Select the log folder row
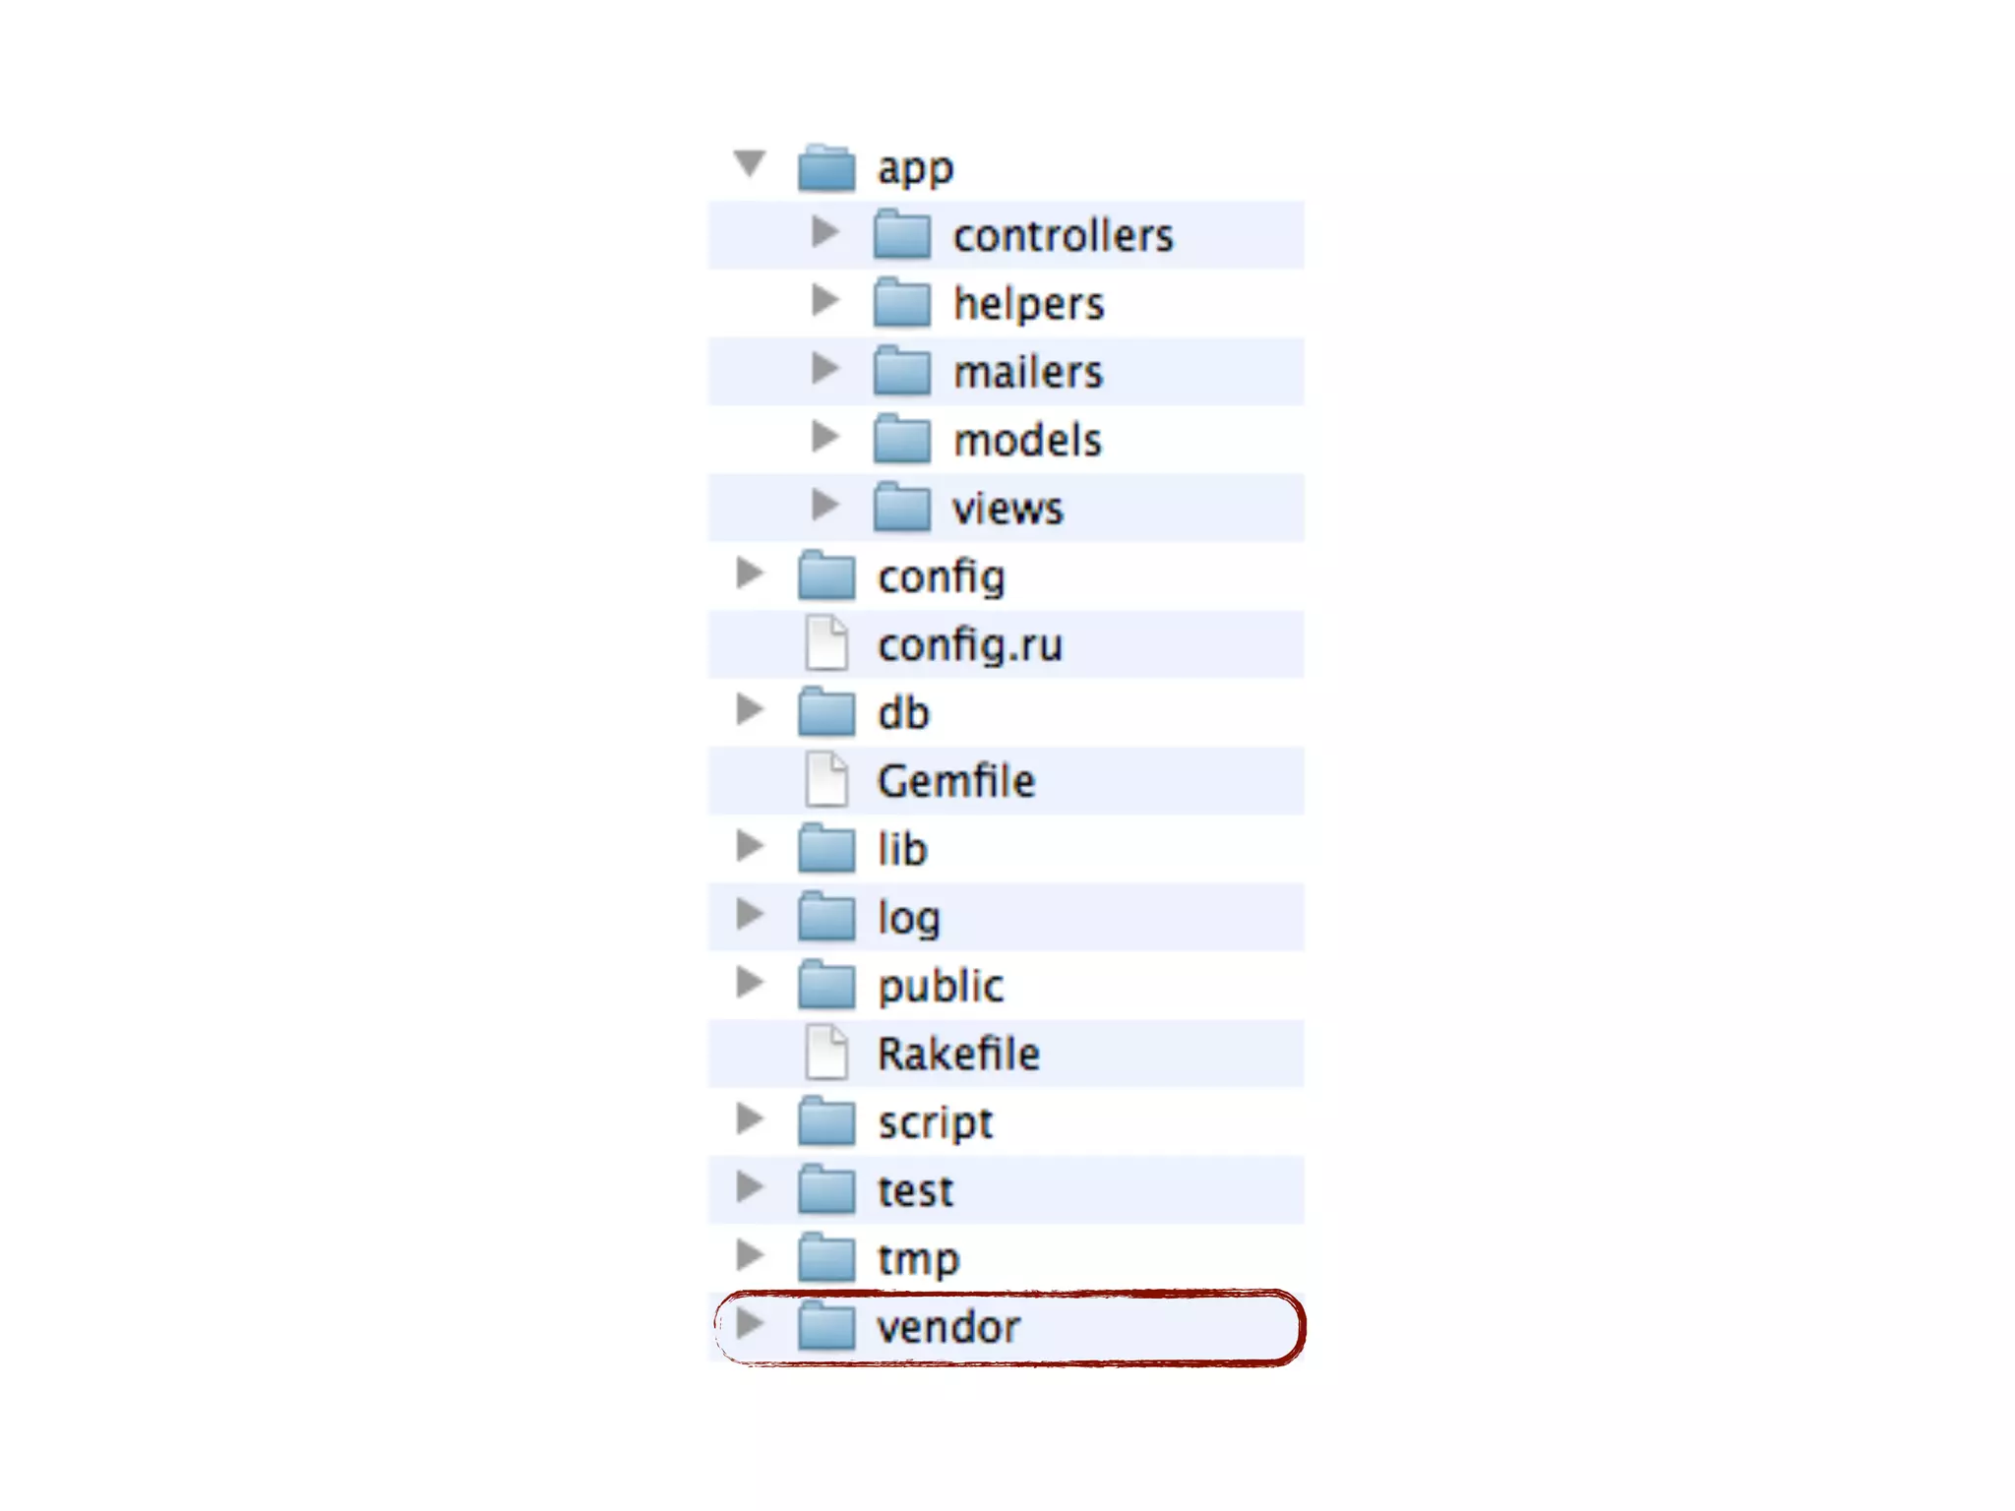This screenshot has width=2015, height=1511. [x=1007, y=917]
